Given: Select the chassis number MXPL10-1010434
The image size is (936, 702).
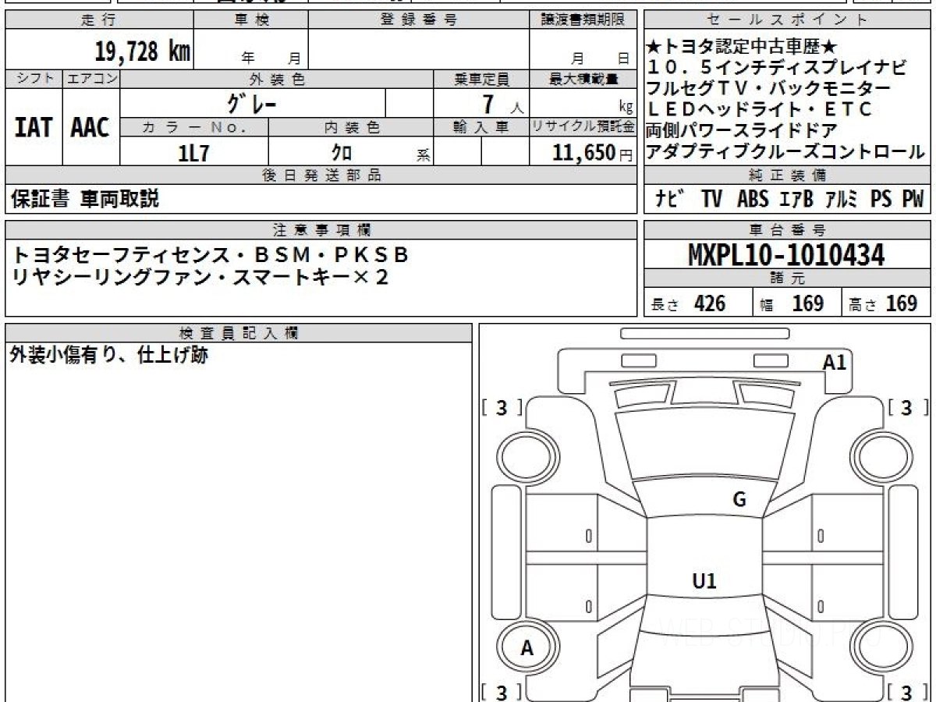Looking at the screenshot, I should click(x=787, y=254).
